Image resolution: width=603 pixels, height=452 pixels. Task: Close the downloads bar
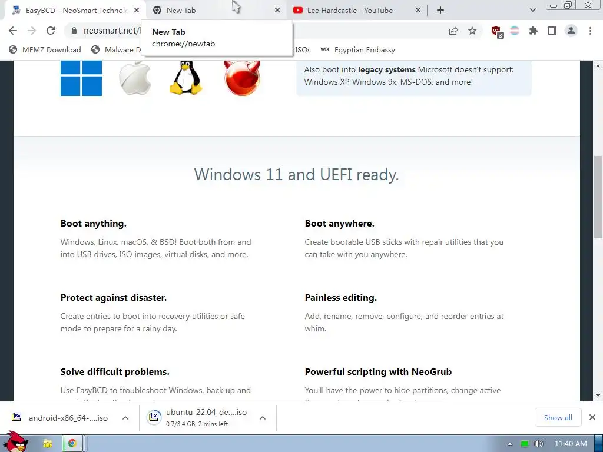[x=592, y=417]
